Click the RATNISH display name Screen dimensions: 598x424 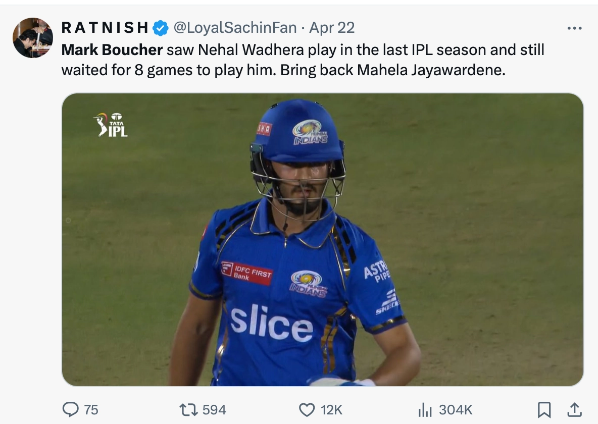click(105, 28)
